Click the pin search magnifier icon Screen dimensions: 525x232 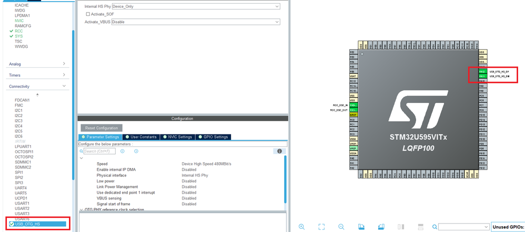[x=435, y=227]
